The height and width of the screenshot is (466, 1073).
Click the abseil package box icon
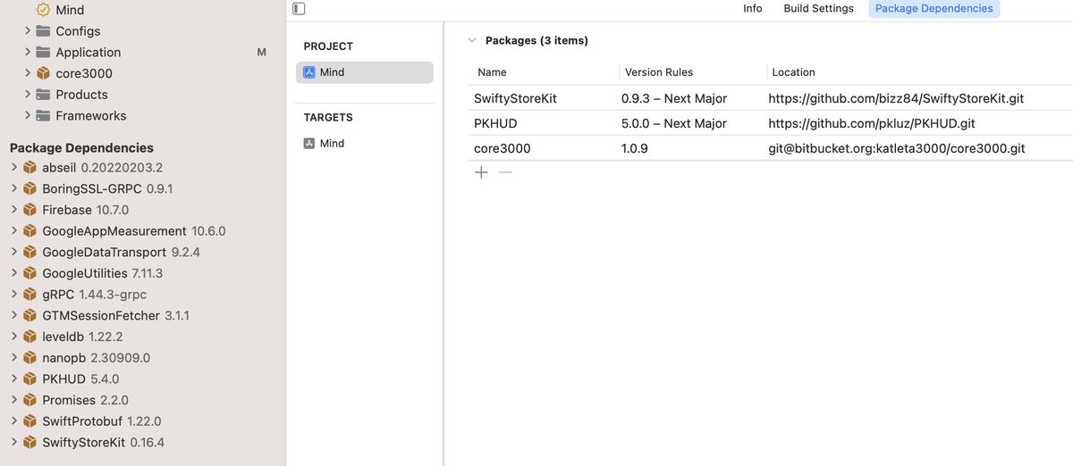30,167
